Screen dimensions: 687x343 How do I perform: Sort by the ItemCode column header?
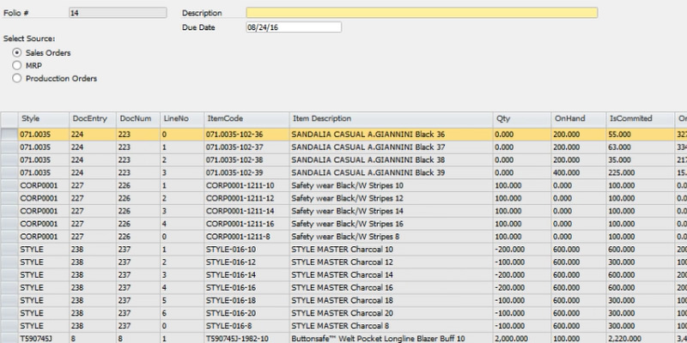coord(244,118)
